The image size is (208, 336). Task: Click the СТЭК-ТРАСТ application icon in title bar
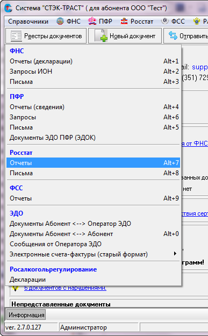[9, 8]
